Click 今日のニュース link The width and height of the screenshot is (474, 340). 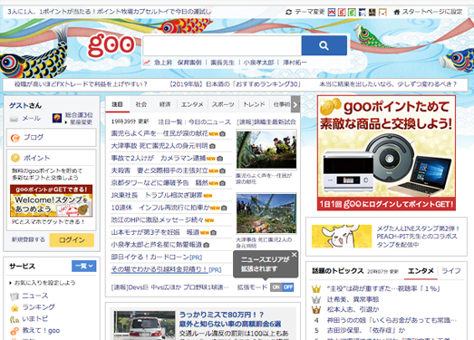[x=209, y=121]
